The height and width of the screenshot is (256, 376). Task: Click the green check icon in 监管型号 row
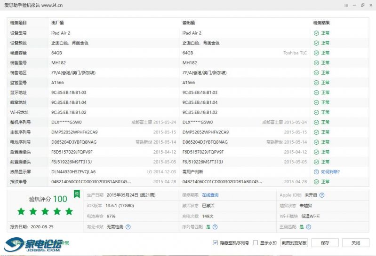(316, 83)
